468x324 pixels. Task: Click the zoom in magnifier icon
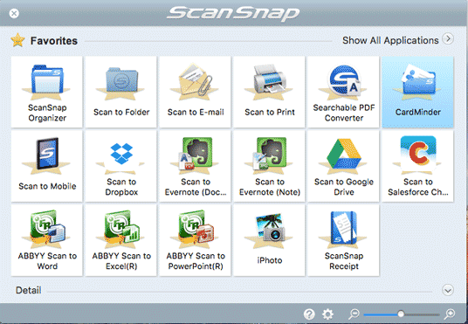click(449, 314)
